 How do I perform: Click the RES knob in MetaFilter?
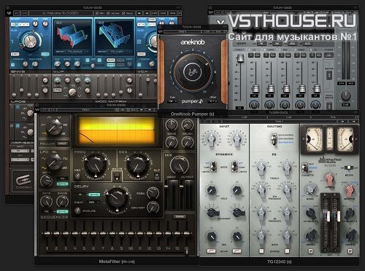coord(137,165)
